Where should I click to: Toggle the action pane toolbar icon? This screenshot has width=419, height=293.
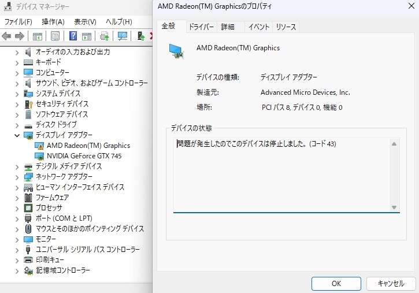pyautogui.click(x=86, y=36)
